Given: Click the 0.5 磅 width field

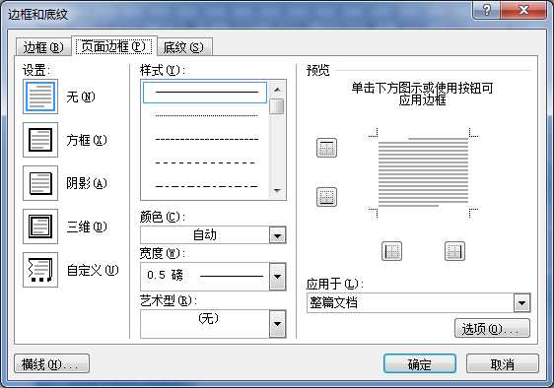Looking at the screenshot, I should tap(205, 277).
